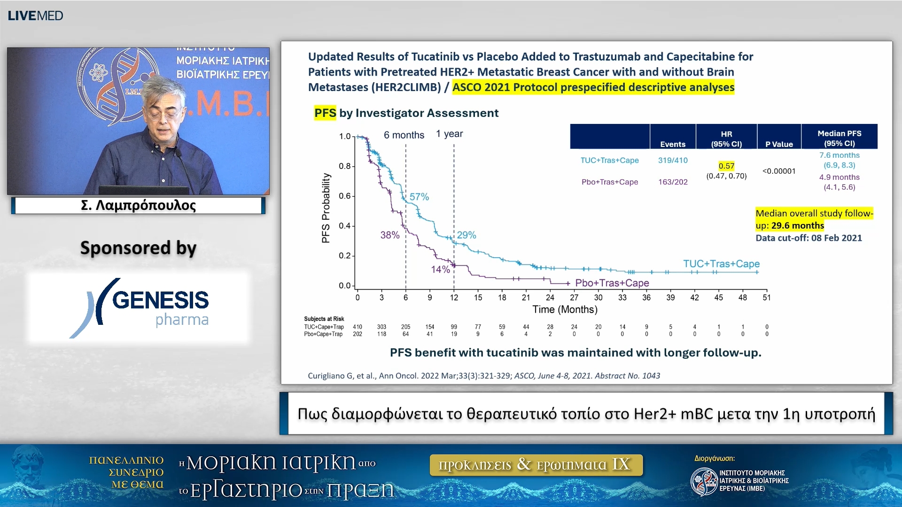Screen dimensions: 902x507
Task: Click the highlighted 0.57 hazard ratio value
Action: [x=726, y=166]
